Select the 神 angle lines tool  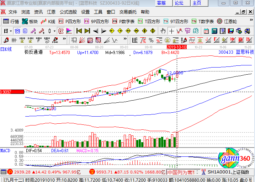(233, 40)
